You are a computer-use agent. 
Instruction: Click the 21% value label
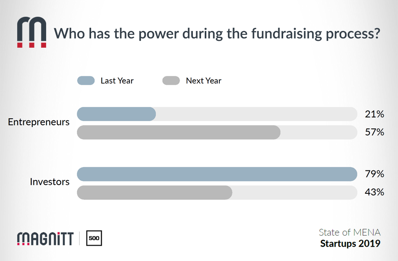374,114
